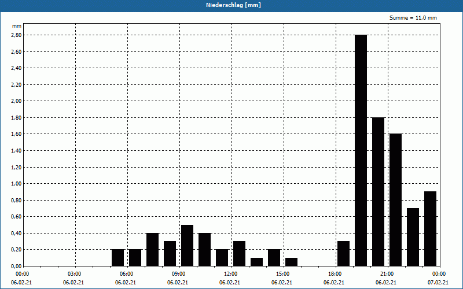The image size is (463, 289).
Task: Select the 12:00 time label
Action: point(230,274)
